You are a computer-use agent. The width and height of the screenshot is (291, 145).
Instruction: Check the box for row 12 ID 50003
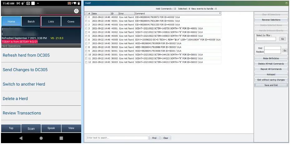point(86,62)
